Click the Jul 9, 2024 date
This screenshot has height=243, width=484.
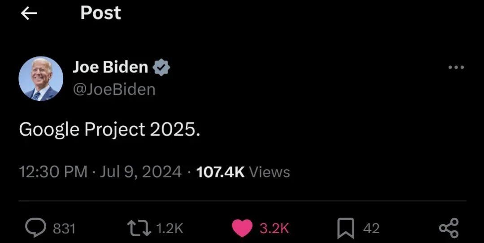click(141, 172)
